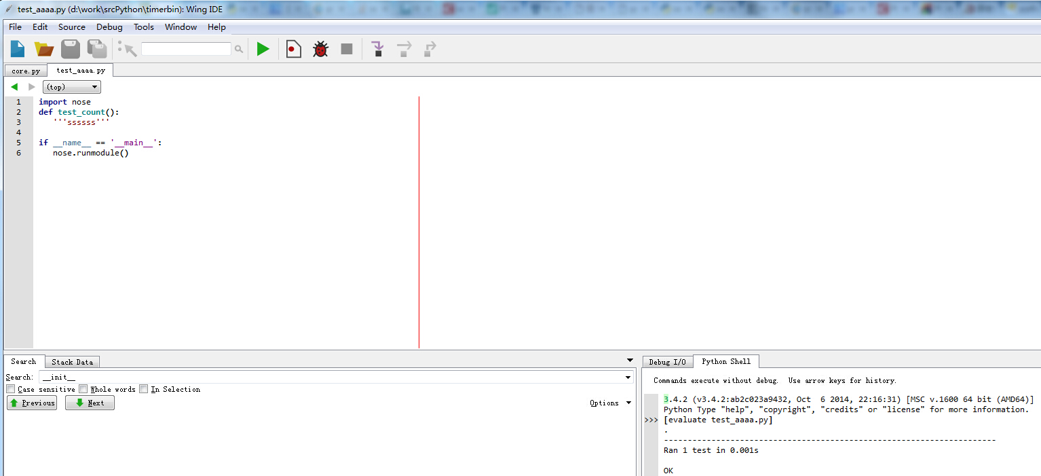This screenshot has height=476, width=1041.
Task: Go forward in history with the gray right arrow
Action: 31,87
